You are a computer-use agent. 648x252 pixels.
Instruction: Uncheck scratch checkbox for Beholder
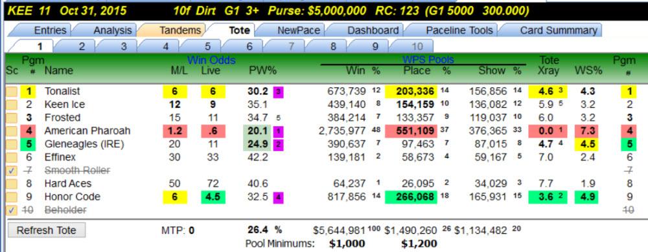pyautogui.click(x=11, y=210)
